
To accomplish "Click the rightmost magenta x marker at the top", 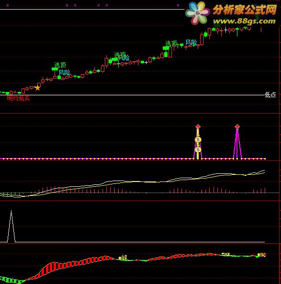I will [x=178, y=5].
